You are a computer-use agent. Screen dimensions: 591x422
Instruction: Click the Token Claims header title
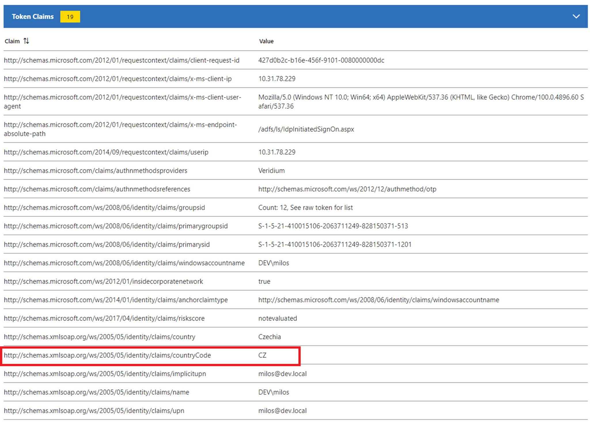pyautogui.click(x=33, y=17)
